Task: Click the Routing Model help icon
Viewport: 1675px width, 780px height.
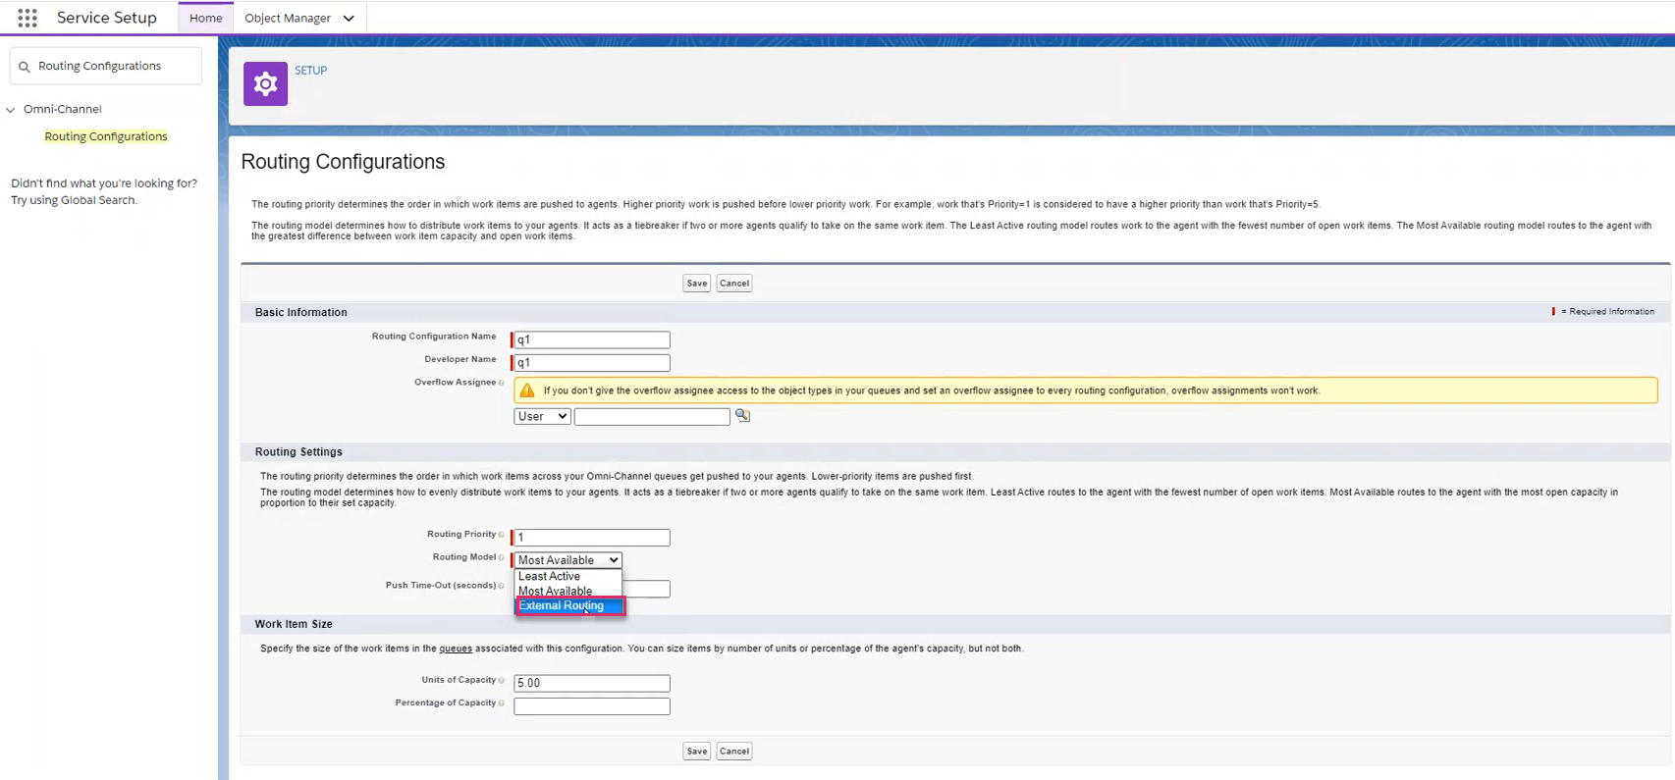Action: tap(502, 557)
